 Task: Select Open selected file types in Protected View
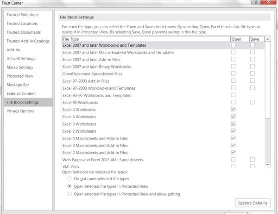tap(69, 186)
